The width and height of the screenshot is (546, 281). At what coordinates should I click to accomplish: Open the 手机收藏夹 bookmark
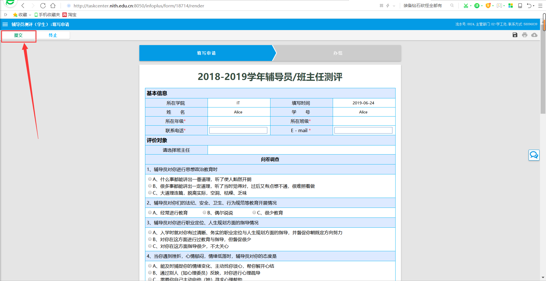coord(47,15)
